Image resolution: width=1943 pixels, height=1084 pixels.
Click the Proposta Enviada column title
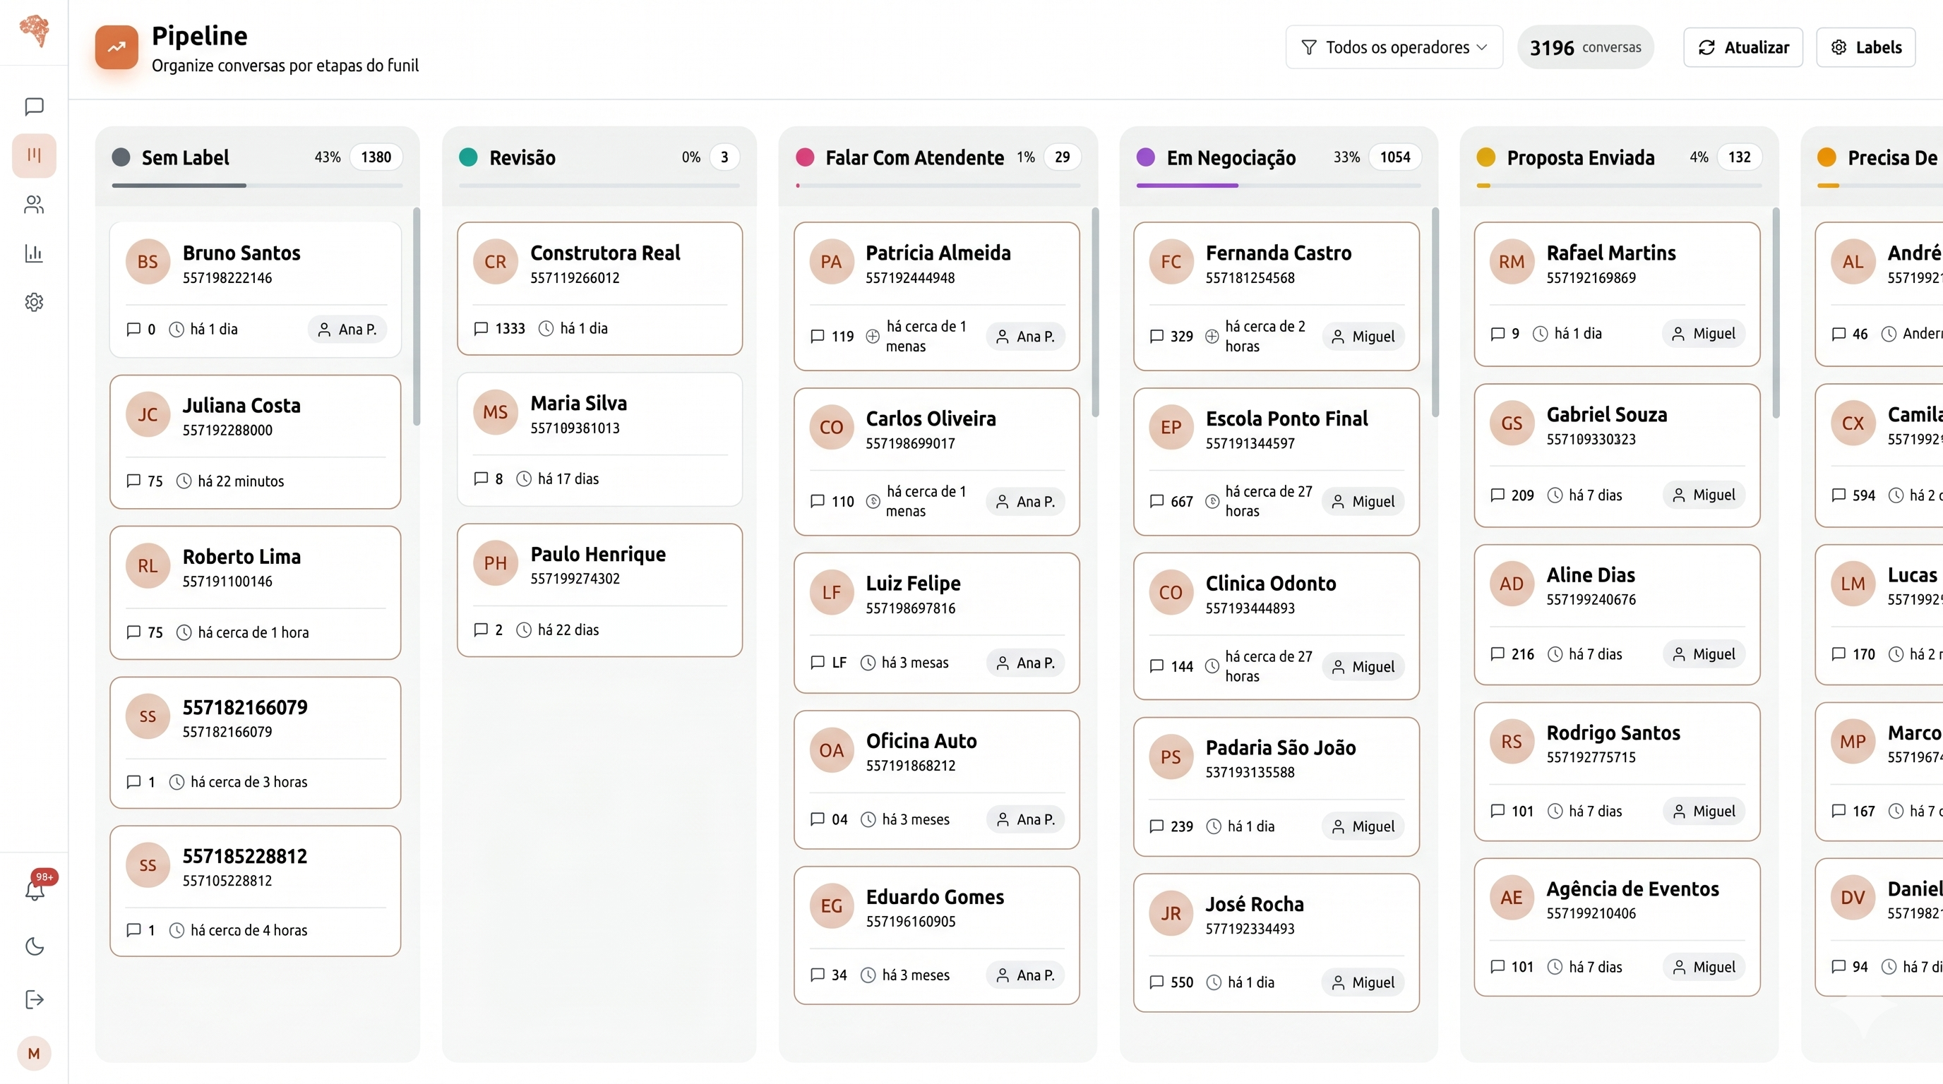click(x=1581, y=157)
